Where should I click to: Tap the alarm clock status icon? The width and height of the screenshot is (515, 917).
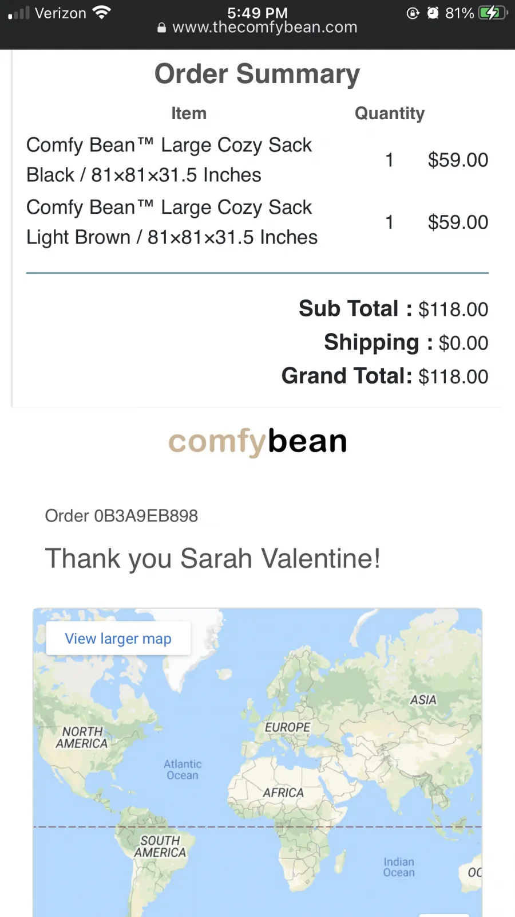point(433,13)
